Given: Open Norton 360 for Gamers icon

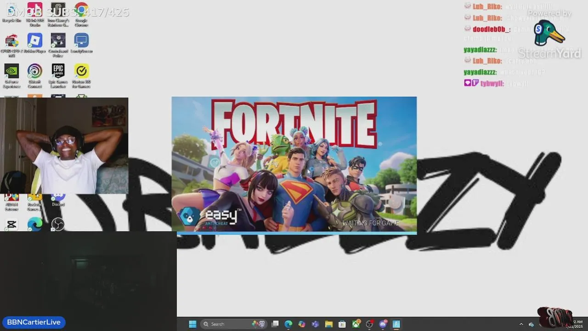Looking at the screenshot, I should pos(81,76).
